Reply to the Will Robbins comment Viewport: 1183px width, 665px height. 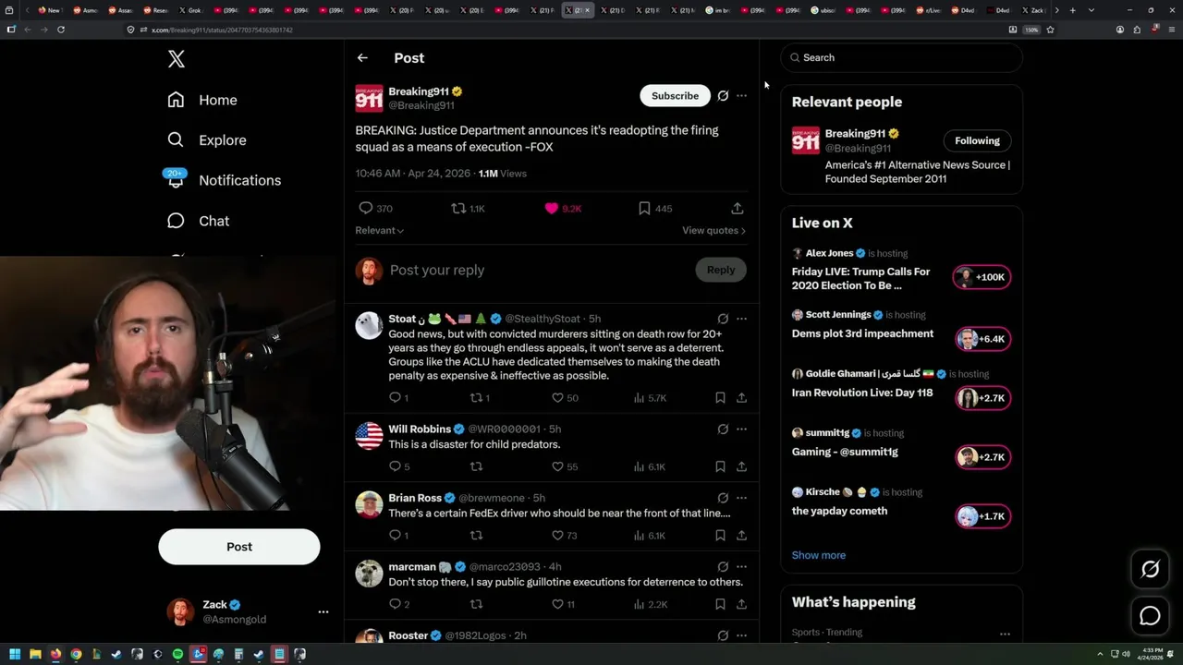[395, 466]
